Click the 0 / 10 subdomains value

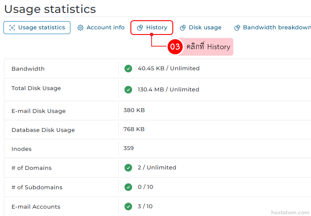point(146,187)
